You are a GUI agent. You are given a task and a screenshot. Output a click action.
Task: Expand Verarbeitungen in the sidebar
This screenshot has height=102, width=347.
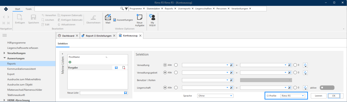click(x=5, y=53)
